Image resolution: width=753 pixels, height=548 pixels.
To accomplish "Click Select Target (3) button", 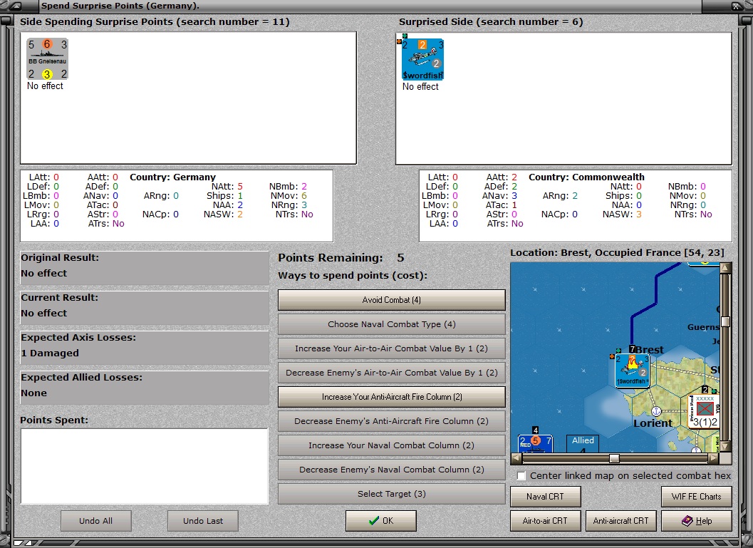I will coord(391,494).
